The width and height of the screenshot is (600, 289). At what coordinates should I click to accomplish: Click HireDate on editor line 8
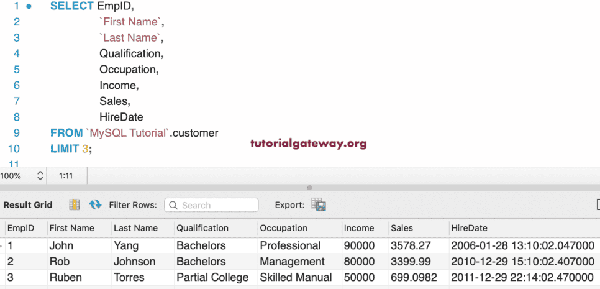(x=121, y=117)
